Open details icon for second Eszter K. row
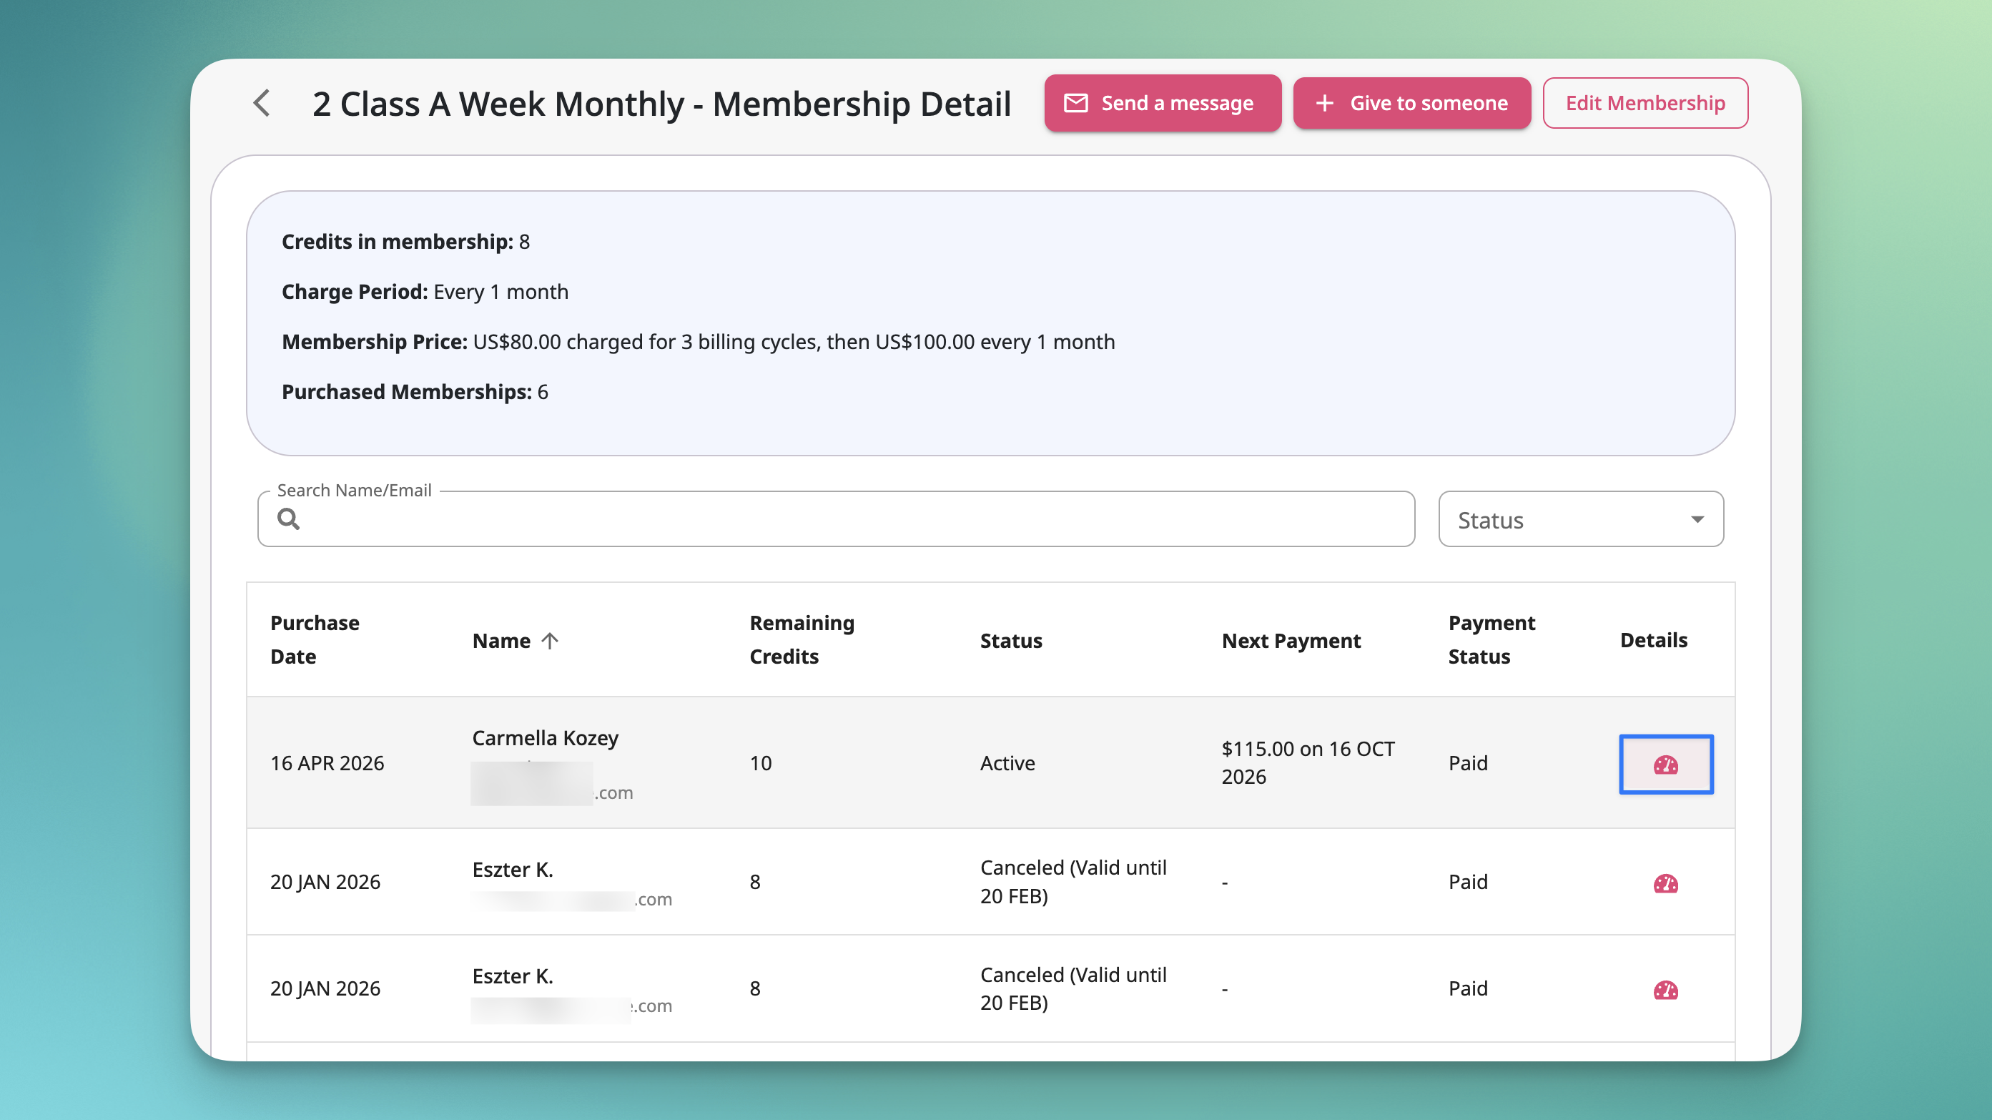This screenshot has width=1992, height=1120. (x=1666, y=989)
